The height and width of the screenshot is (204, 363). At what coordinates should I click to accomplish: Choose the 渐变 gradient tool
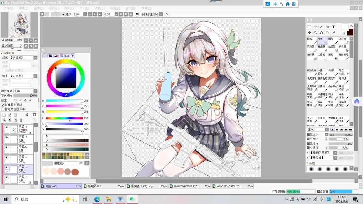[x=333, y=57]
